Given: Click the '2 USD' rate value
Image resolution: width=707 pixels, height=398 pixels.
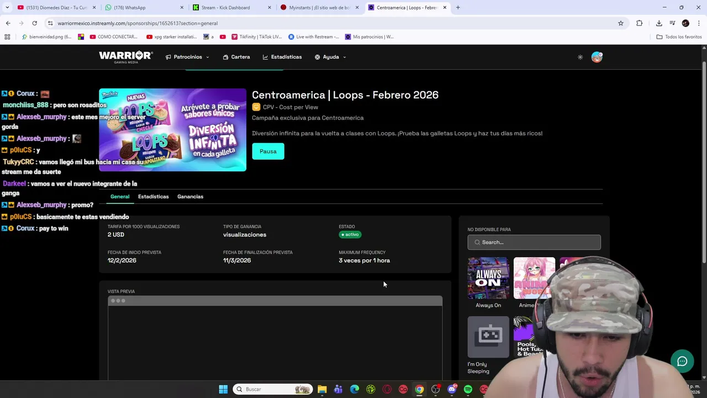Looking at the screenshot, I should point(116,234).
